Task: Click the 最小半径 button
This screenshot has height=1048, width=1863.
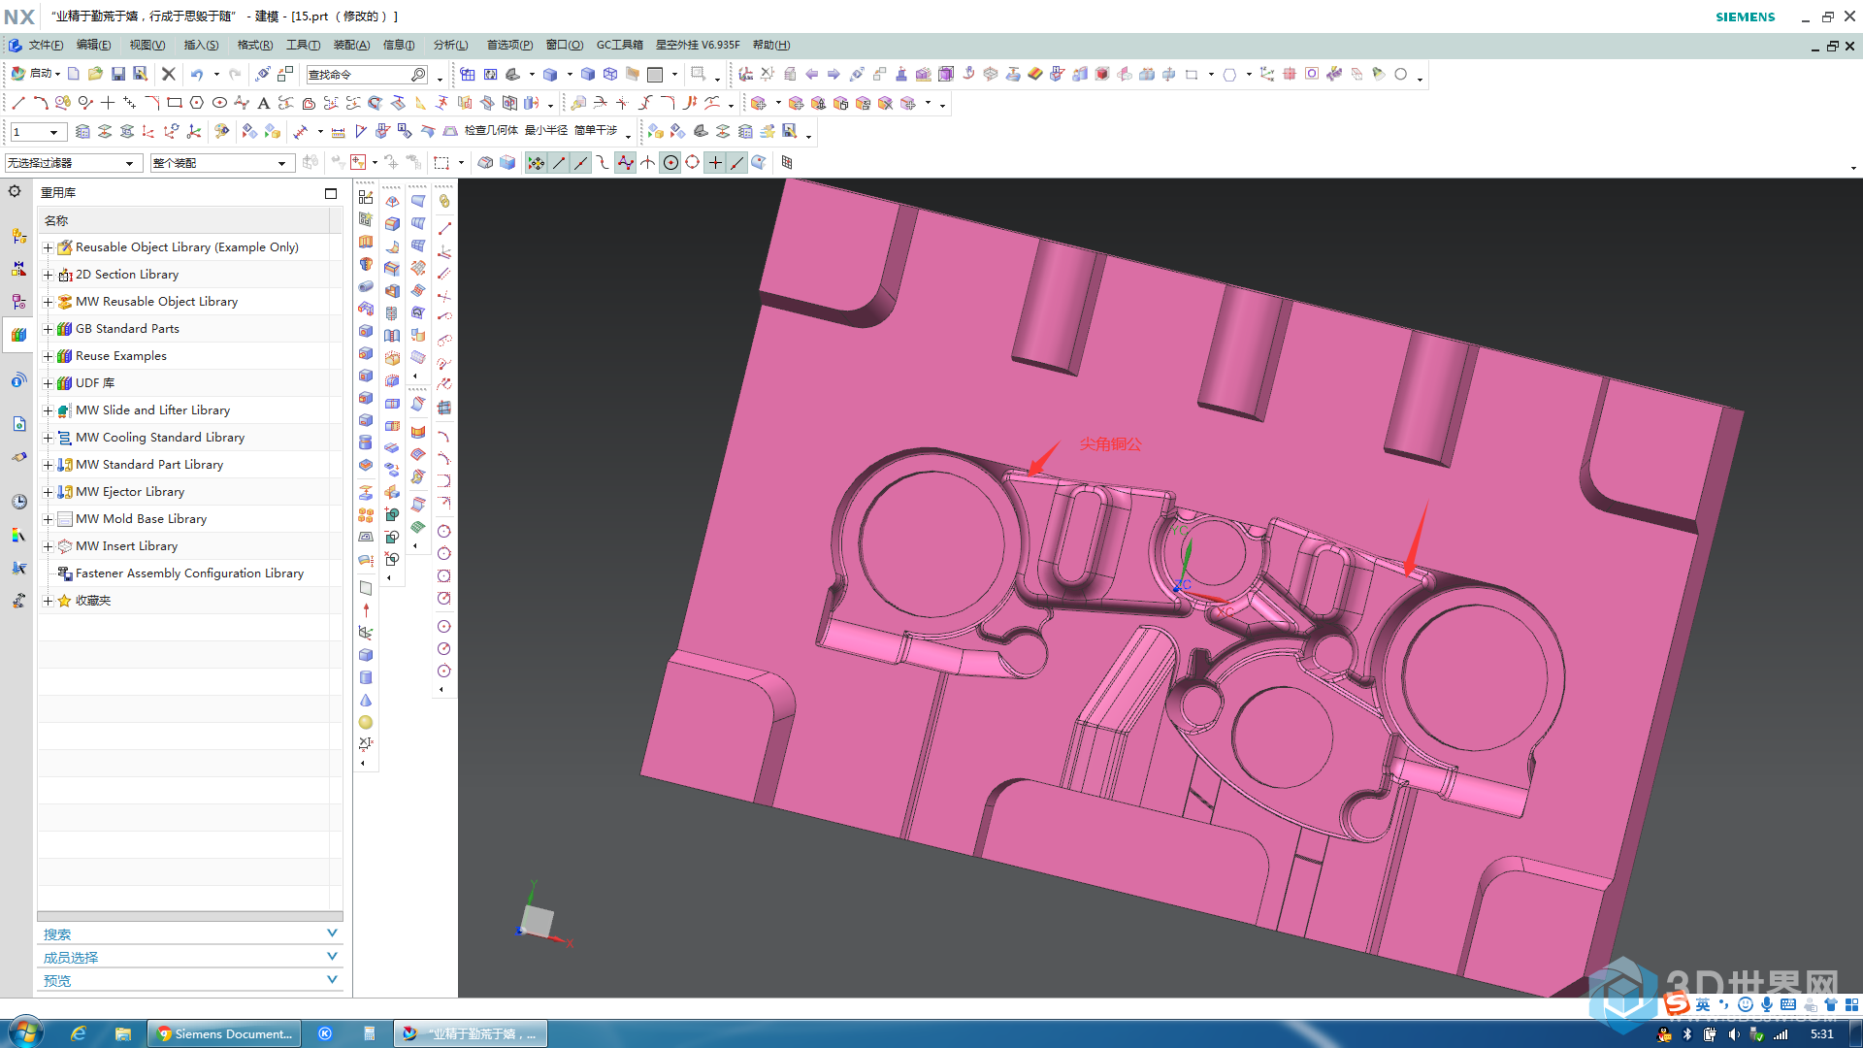Action: click(x=546, y=130)
